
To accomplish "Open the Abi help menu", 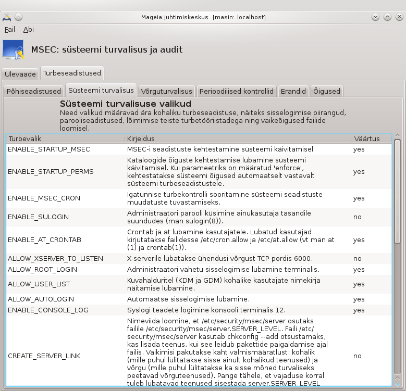I will point(29,30).
